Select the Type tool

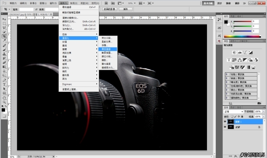click(x=4, y=84)
